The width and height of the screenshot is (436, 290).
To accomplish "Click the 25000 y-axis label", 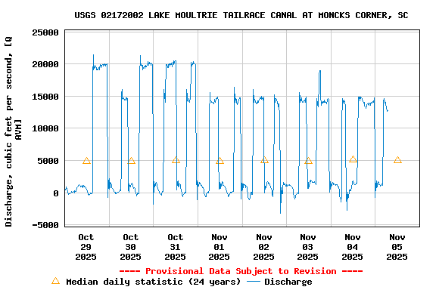I will [x=45, y=32].
